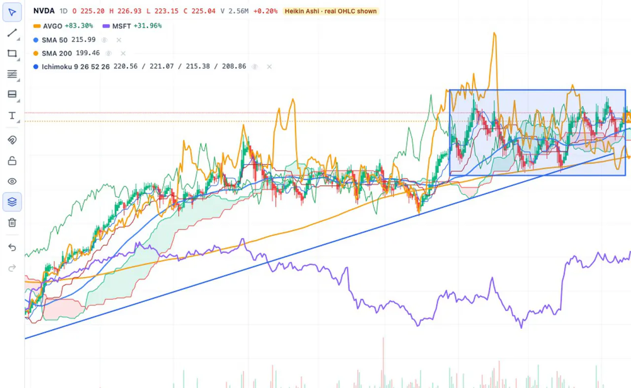
Task: Open the Fibonacci lines tool
Action: click(12, 74)
